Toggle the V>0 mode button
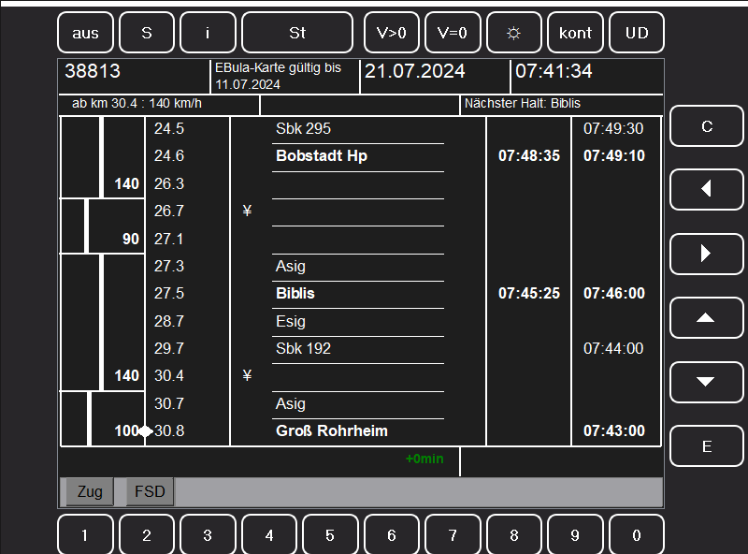Screen dimensions: 748x554 pos(392,33)
